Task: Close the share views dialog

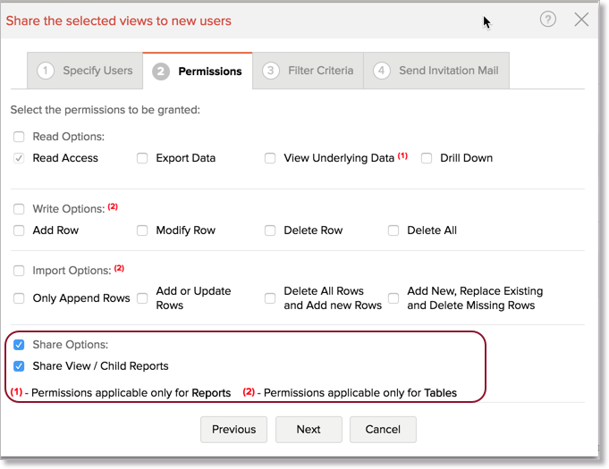Action: [x=581, y=20]
